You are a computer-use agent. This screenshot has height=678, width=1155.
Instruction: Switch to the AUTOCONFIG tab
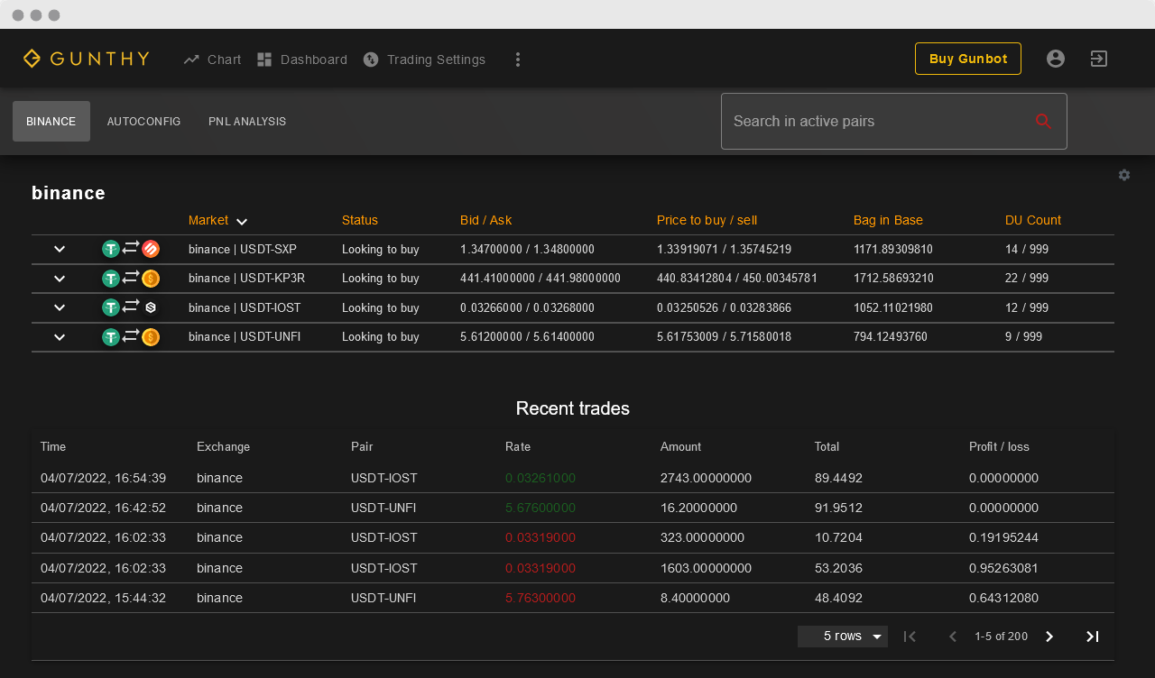143,121
